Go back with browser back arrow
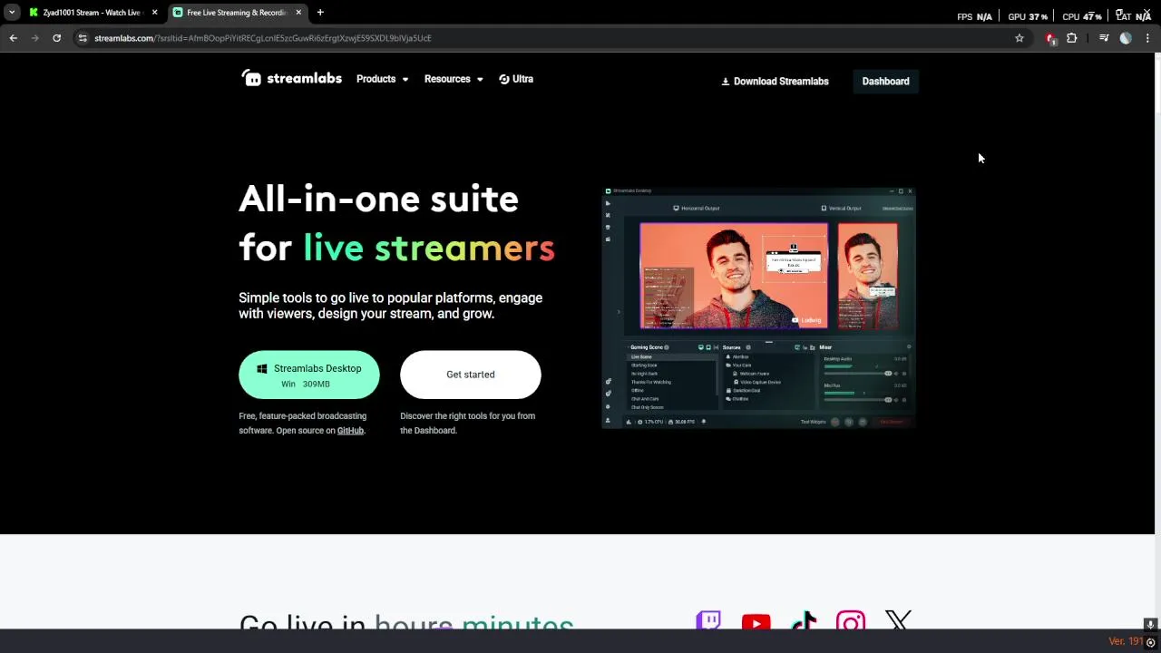The width and height of the screenshot is (1161, 653). [x=14, y=38]
